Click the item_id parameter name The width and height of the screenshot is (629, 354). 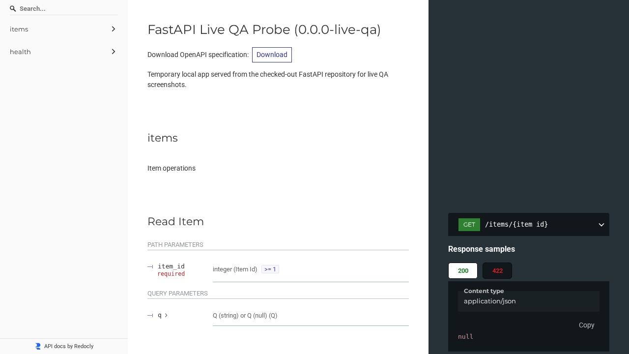click(x=171, y=266)
